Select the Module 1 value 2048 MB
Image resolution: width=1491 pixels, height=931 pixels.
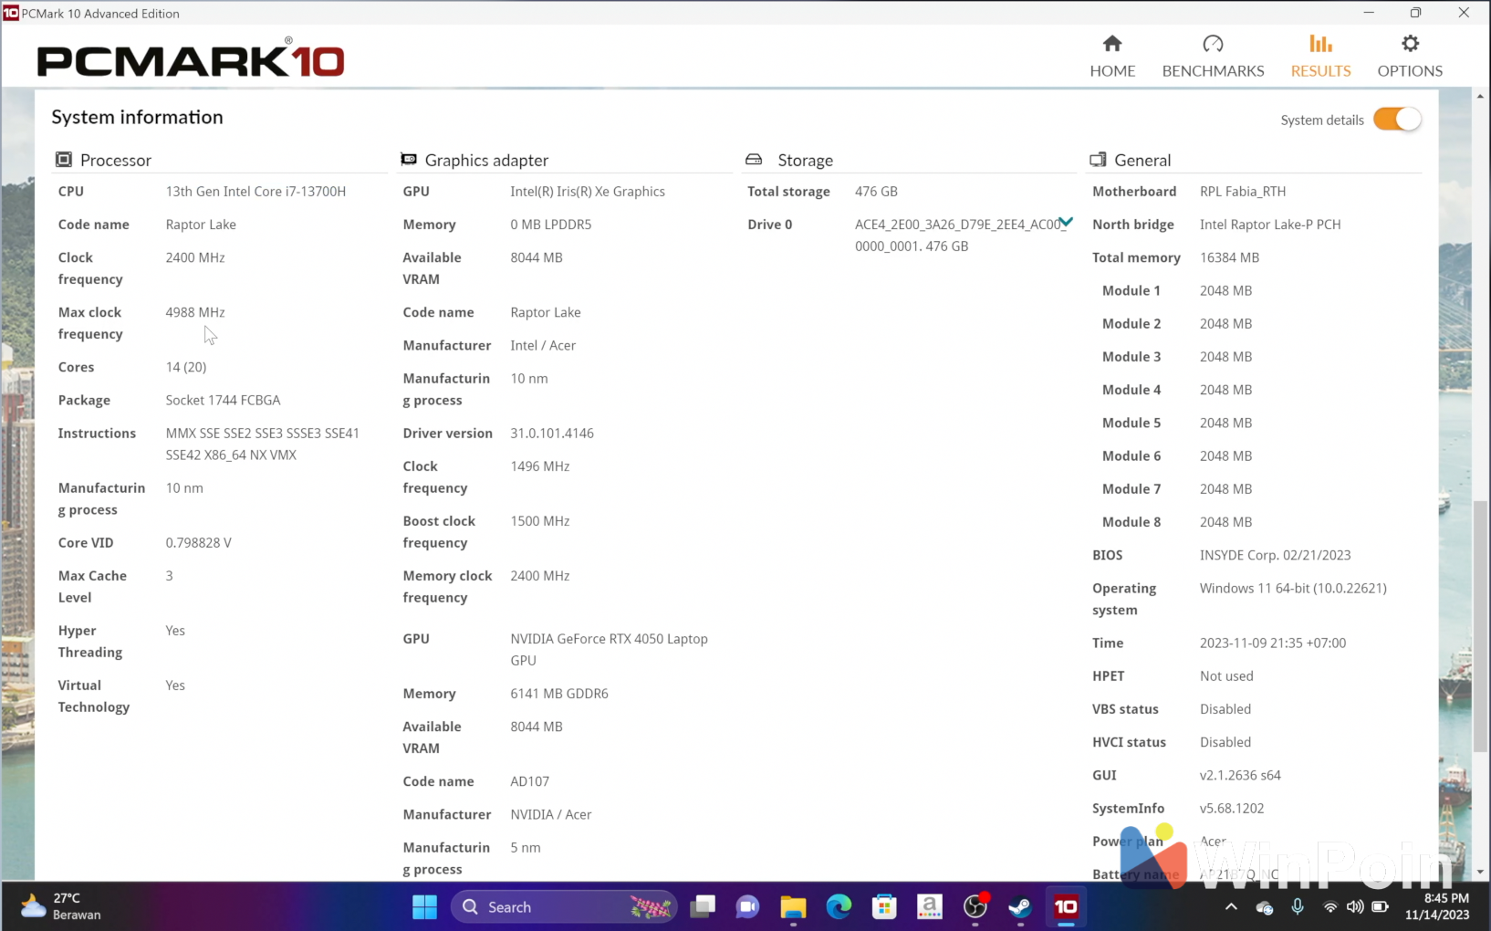(x=1225, y=290)
